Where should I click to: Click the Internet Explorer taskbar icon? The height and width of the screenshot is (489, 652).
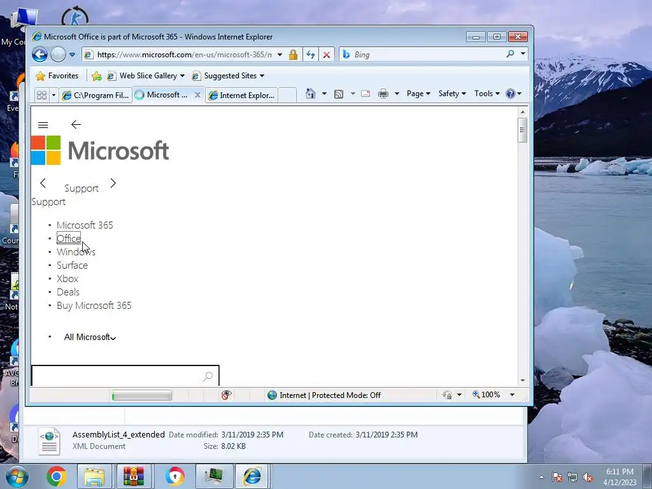tap(252, 476)
